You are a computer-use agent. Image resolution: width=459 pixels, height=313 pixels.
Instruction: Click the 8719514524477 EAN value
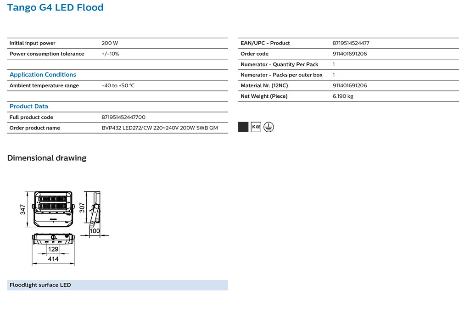351,43
